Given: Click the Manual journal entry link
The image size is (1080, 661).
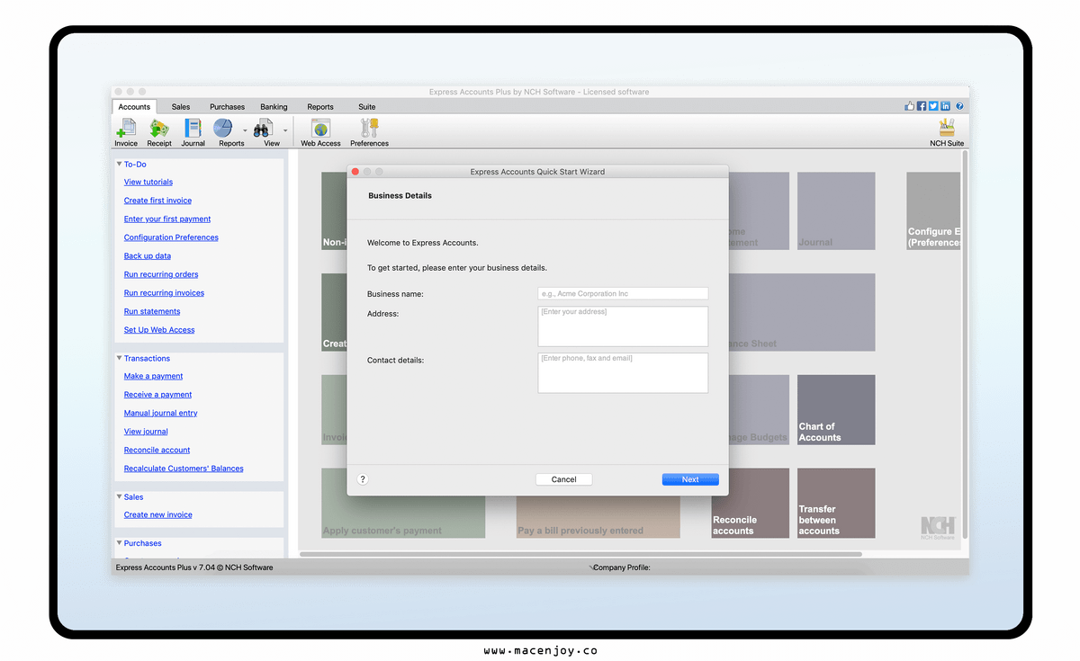Looking at the screenshot, I should pyautogui.click(x=161, y=413).
